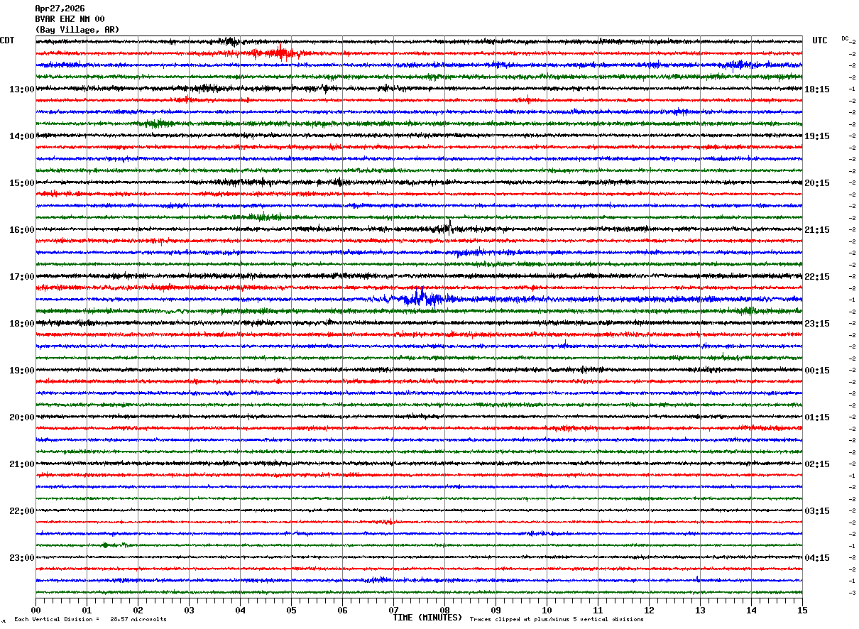859x629 pixels.
Task: Click minute tick label 14 on the axis
Action: 751,610
